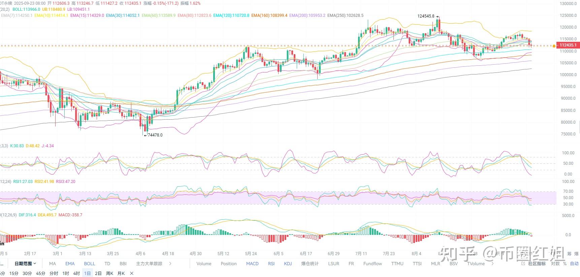Enable the Volume indicator
The height and width of the screenshot is (277, 580).
(x=204, y=264)
